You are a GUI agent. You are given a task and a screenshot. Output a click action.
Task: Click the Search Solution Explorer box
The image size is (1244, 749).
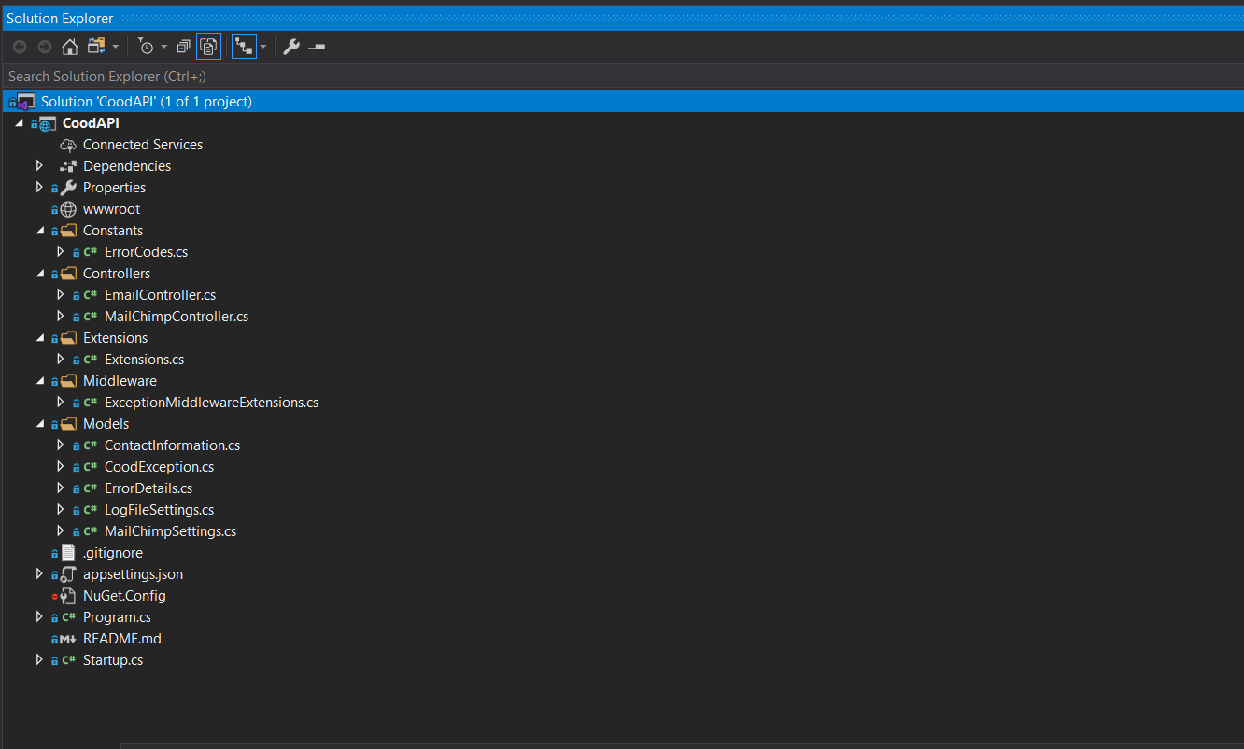(622, 76)
